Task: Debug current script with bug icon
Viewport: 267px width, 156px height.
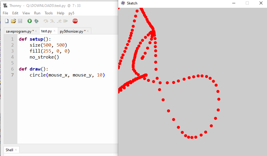Action: click(x=36, y=21)
